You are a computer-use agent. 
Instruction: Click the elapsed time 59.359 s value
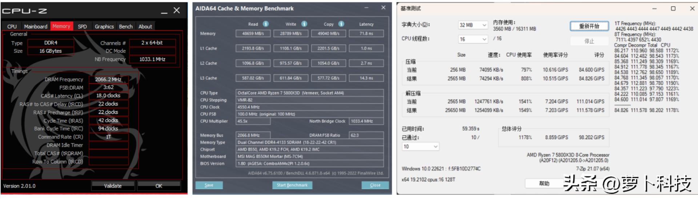471,129
